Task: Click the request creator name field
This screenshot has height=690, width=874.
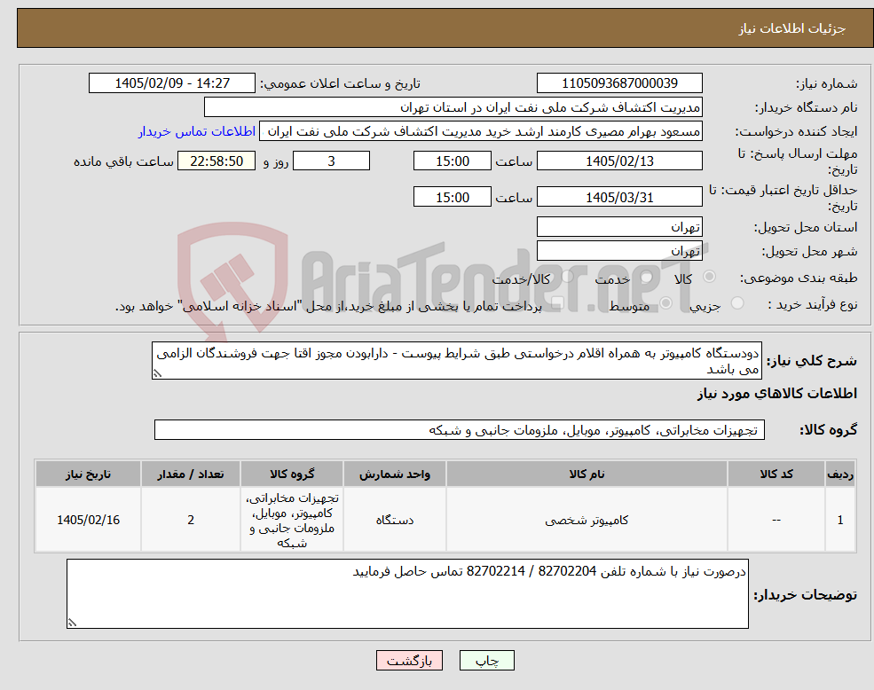Action: point(480,131)
